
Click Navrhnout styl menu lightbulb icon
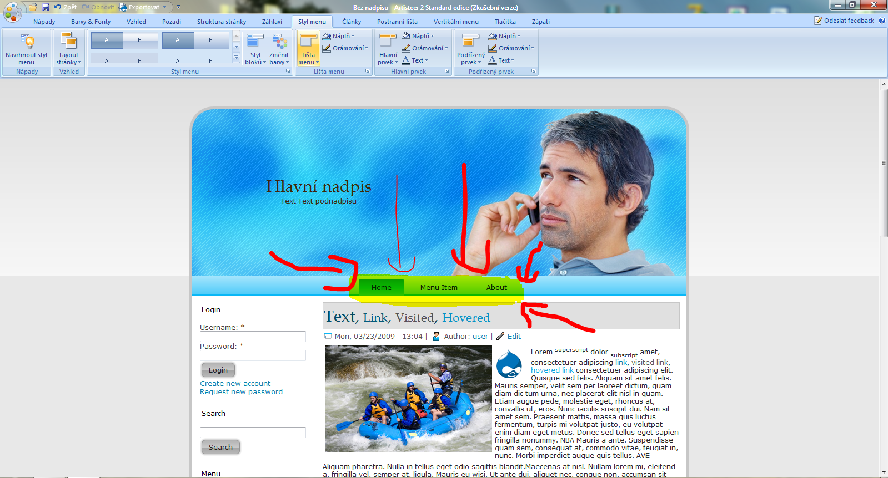pyautogui.click(x=27, y=42)
